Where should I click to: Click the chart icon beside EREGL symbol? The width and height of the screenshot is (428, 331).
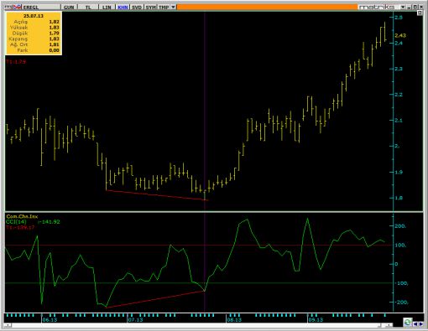point(18,8)
